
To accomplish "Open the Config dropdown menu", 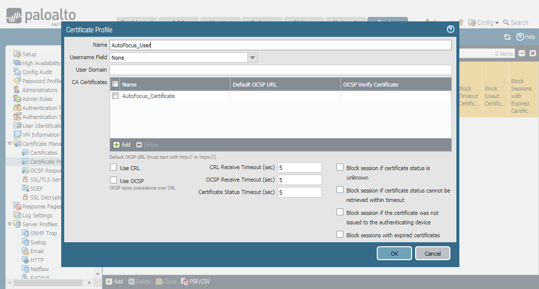I will 483,22.
